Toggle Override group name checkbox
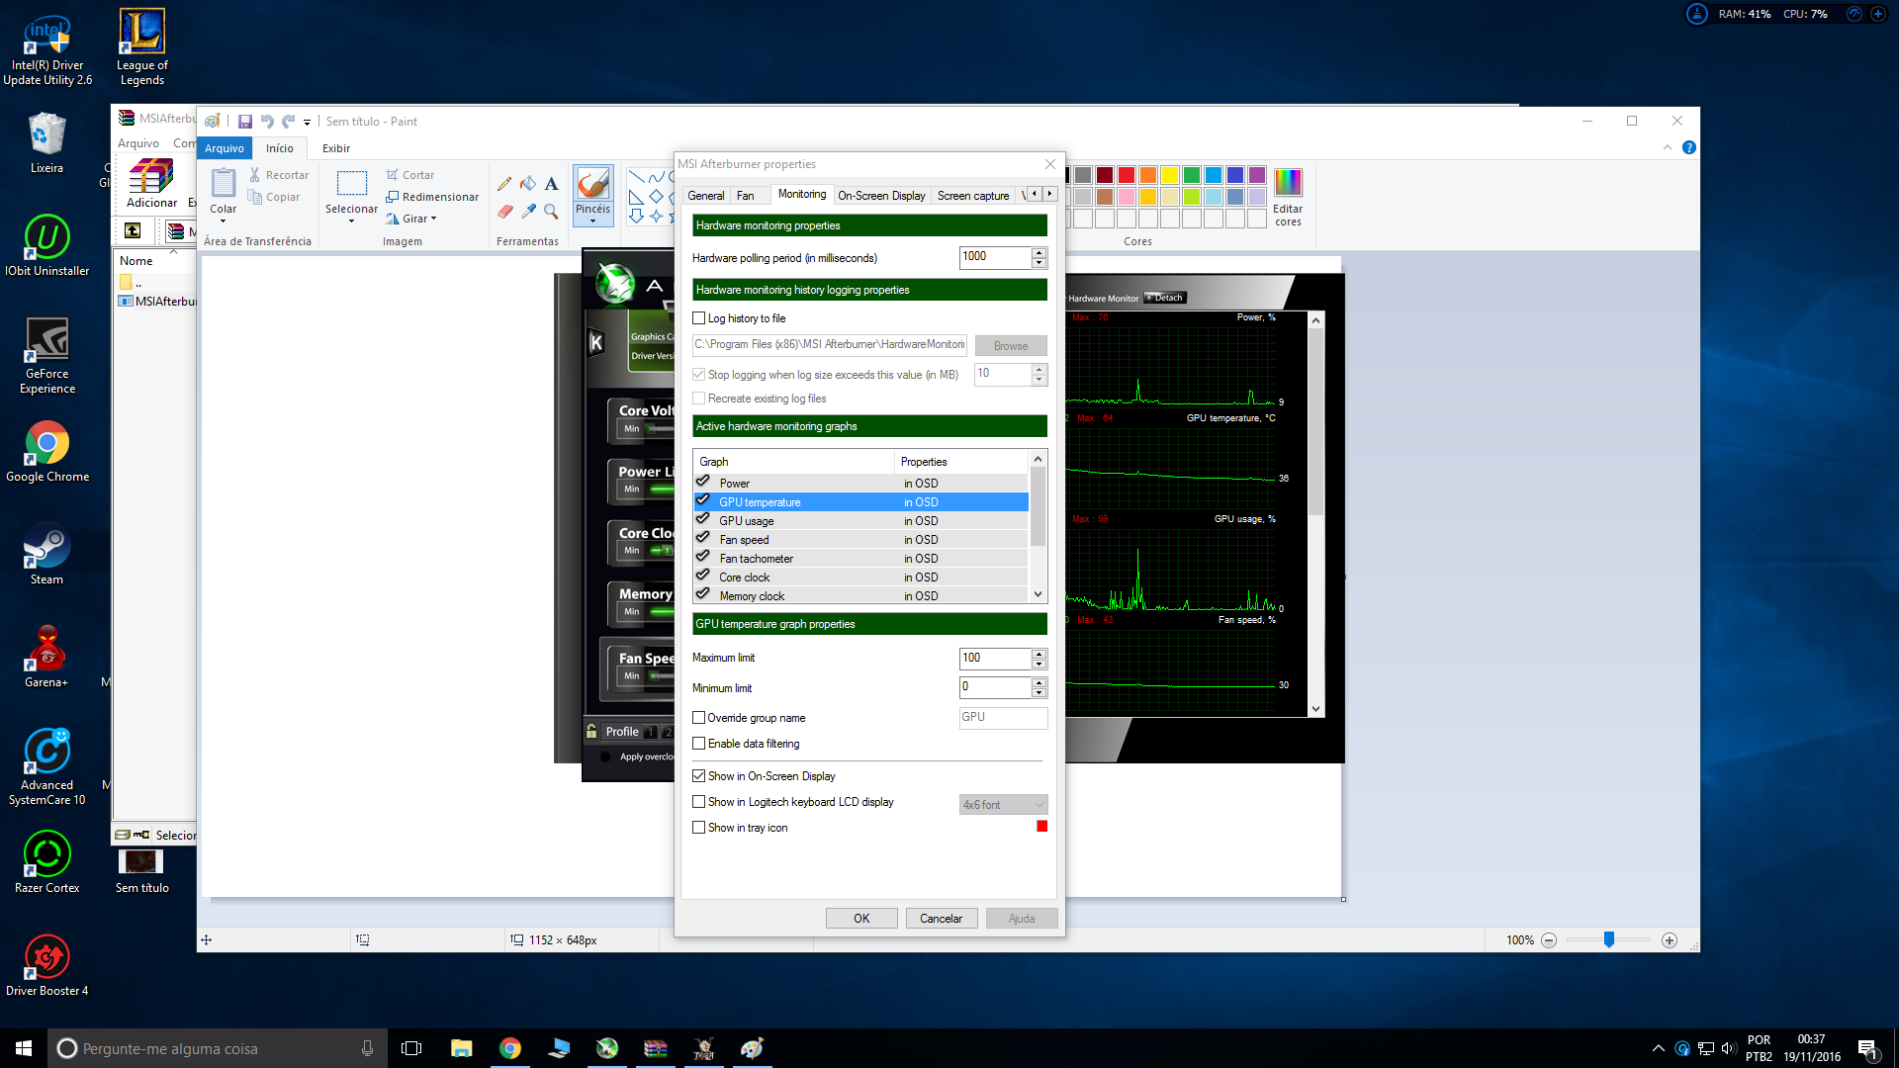1899x1068 pixels. pyautogui.click(x=699, y=718)
